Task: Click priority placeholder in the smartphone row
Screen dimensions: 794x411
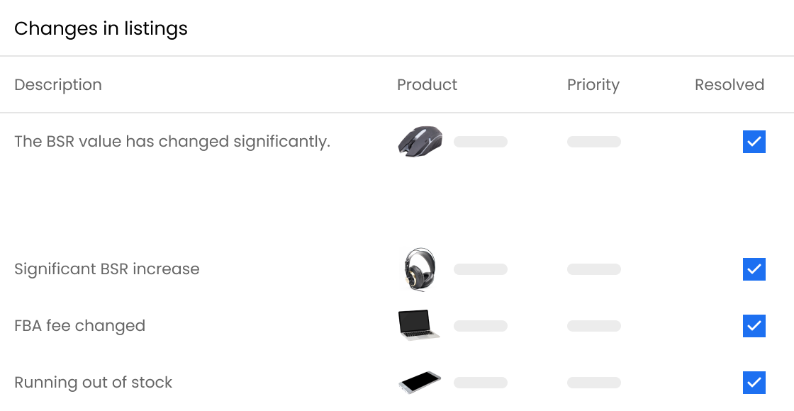Action: click(594, 383)
